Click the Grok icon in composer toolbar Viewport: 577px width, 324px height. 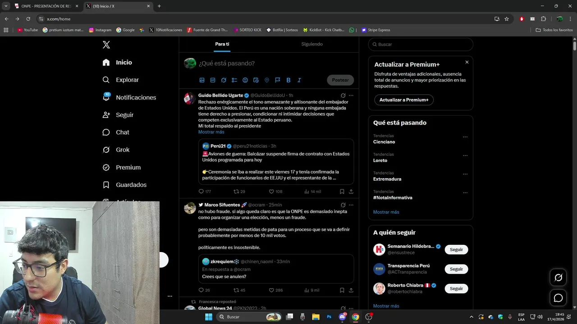224,80
